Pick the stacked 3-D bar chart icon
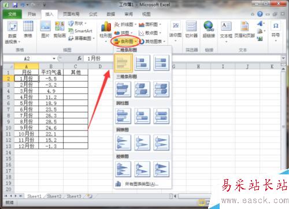Screen dimensions: 289x209 [x=142, y=89]
